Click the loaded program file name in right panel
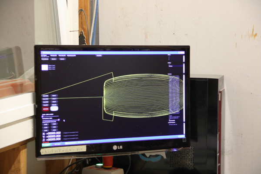Screen dimensions: 261x174 (x=173, y=124)
